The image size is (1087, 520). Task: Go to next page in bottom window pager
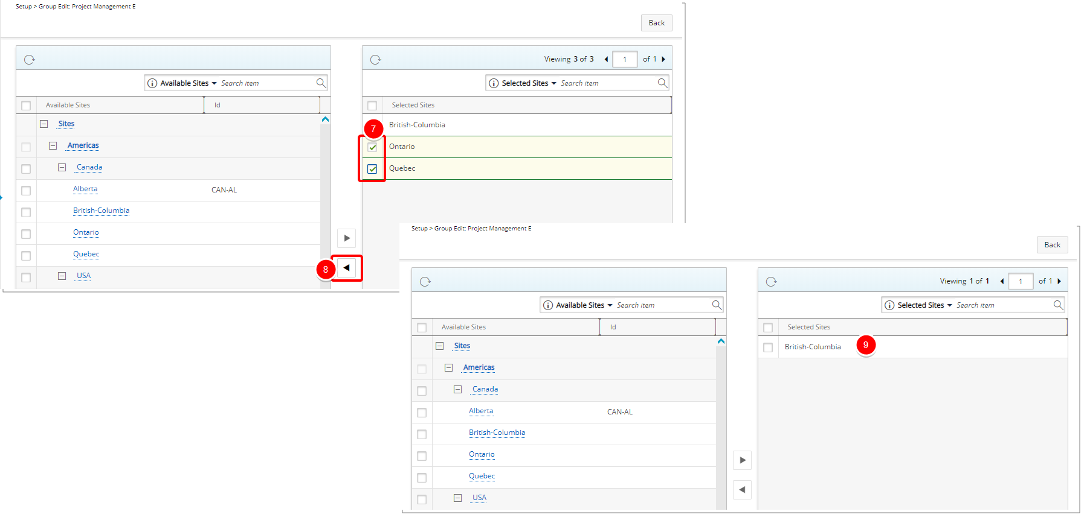click(x=1059, y=281)
